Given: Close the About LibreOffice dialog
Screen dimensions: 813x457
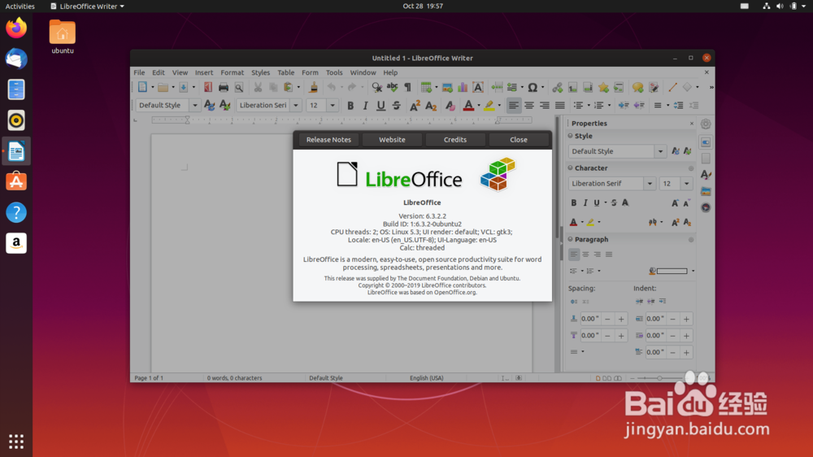Looking at the screenshot, I should click(x=519, y=140).
